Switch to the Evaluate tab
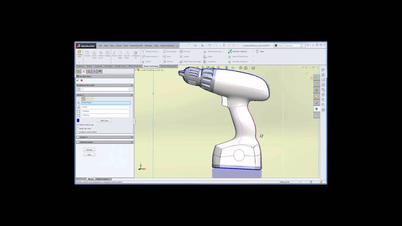 click(99, 66)
